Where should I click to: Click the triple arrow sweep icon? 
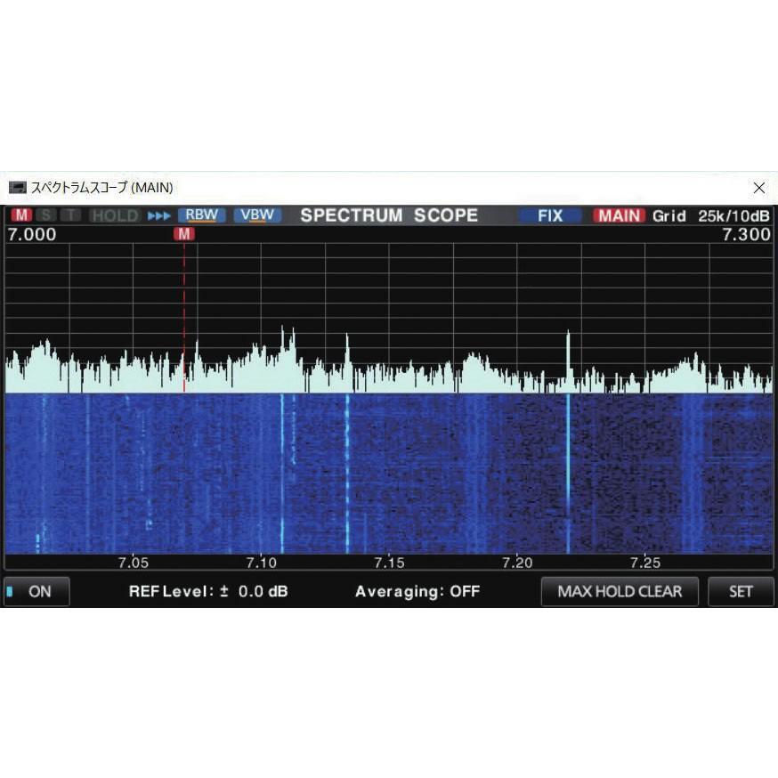(x=160, y=215)
